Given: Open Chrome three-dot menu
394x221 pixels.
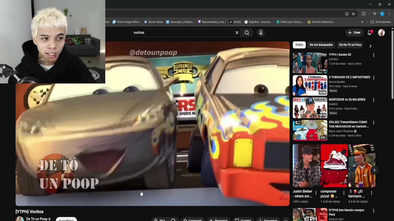Looking at the screenshot, I should pyautogui.click(x=389, y=14).
